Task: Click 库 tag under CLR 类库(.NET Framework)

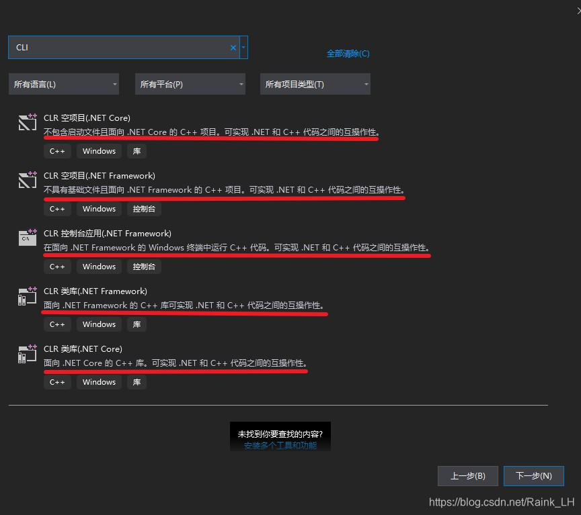Action: pos(137,324)
